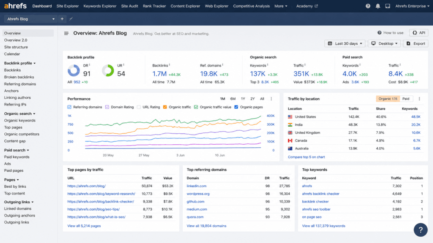This screenshot has height=243, width=433.
Task: Select the 1Y performance range tab
Action: (243, 99)
